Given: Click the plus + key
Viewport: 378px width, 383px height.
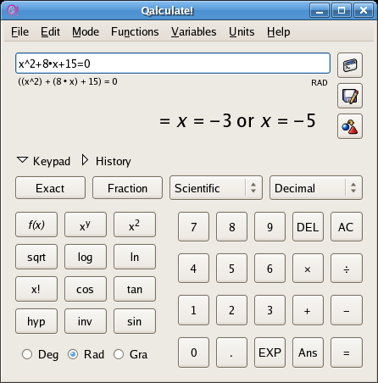Looking at the screenshot, I should [308, 310].
